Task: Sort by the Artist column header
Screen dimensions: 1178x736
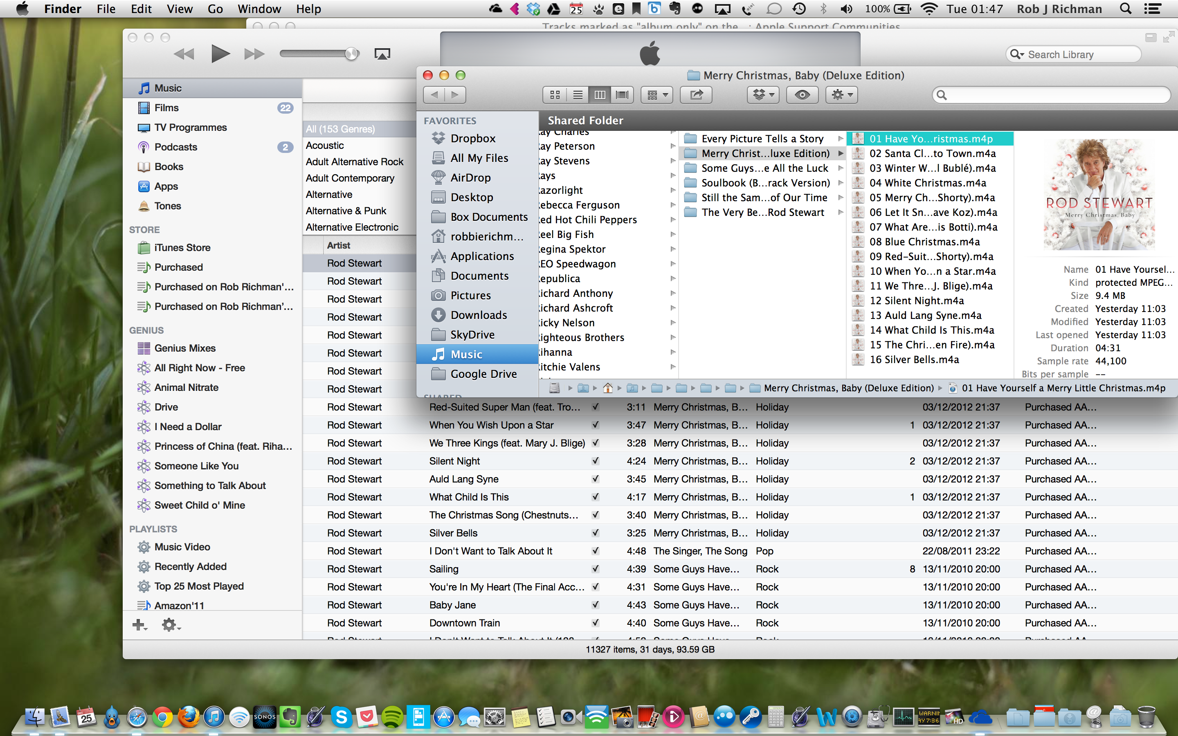Action: (x=370, y=245)
